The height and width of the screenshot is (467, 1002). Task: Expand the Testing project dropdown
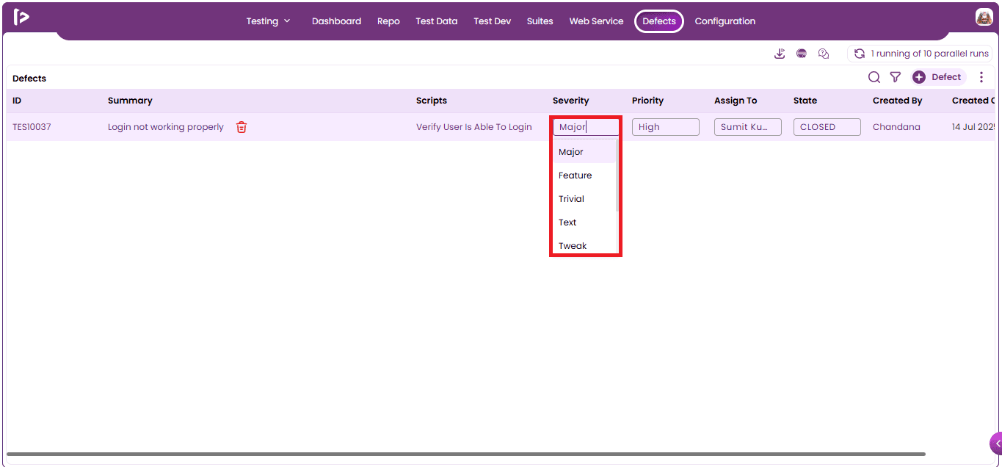coord(269,21)
